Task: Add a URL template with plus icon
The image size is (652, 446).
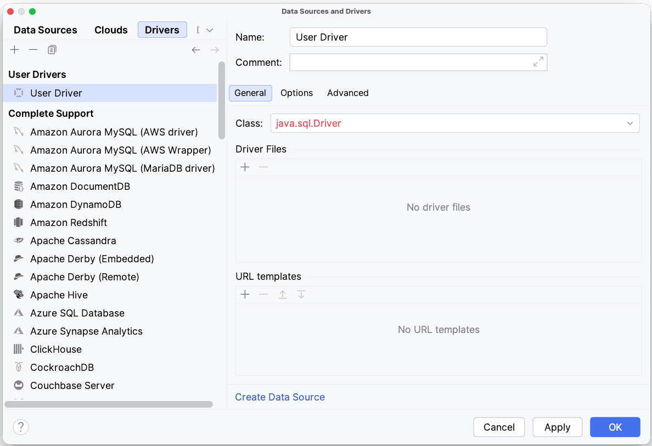Action: coord(245,295)
